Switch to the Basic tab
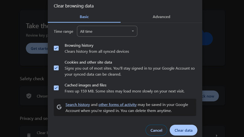This screenshot has height=137, width=244. (84, 17)
